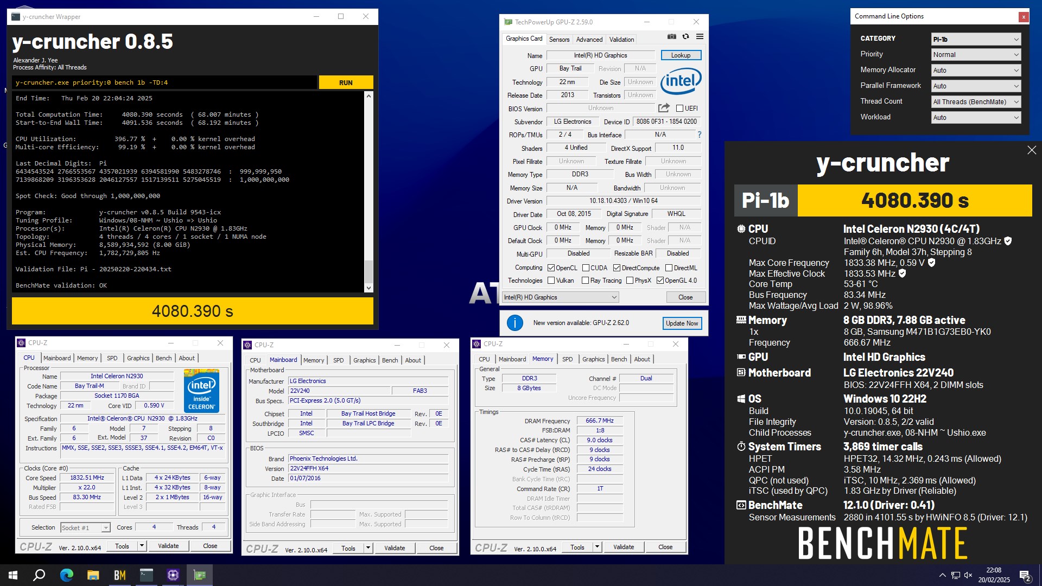This screenshot has width=1042, height=586.
Task: Click the Intel Inside Celeron logo in CPU-Z
Action: [201, 391]
